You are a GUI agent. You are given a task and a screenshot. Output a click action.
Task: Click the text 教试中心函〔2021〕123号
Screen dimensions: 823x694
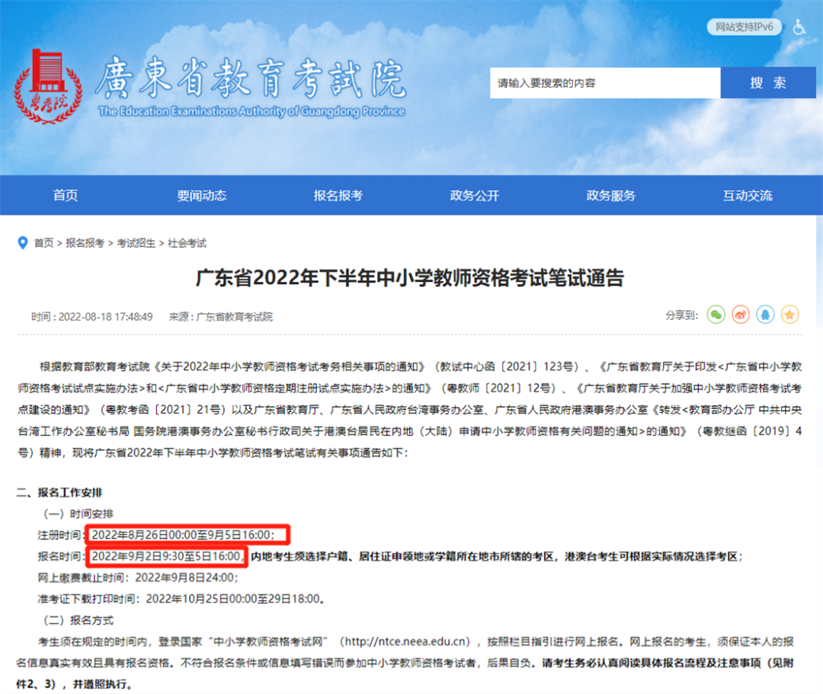(x=509, y=366)
